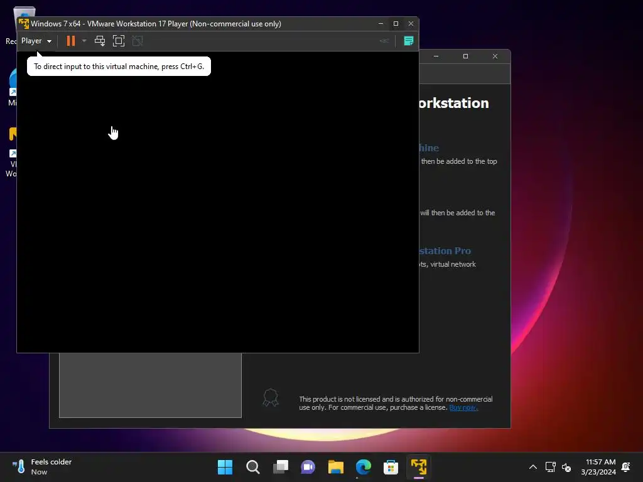Enter full screen mode

click(119, 41)
